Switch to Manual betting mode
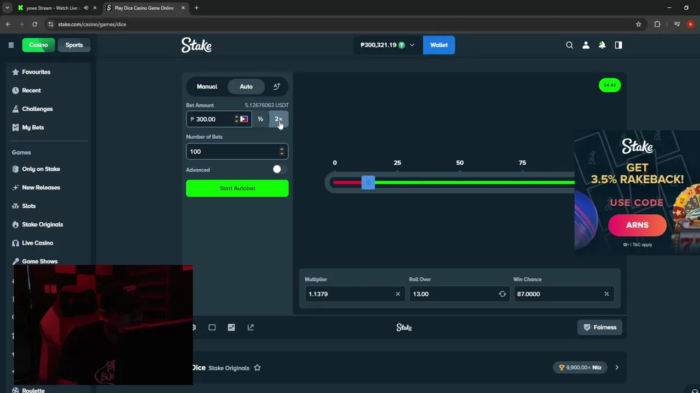The image size is (700, 393). [x=207, y=86]
